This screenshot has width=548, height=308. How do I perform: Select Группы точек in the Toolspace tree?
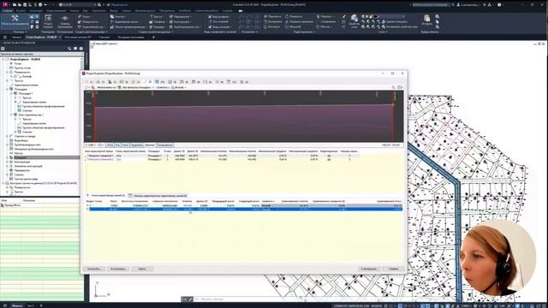tap(22, 68)
